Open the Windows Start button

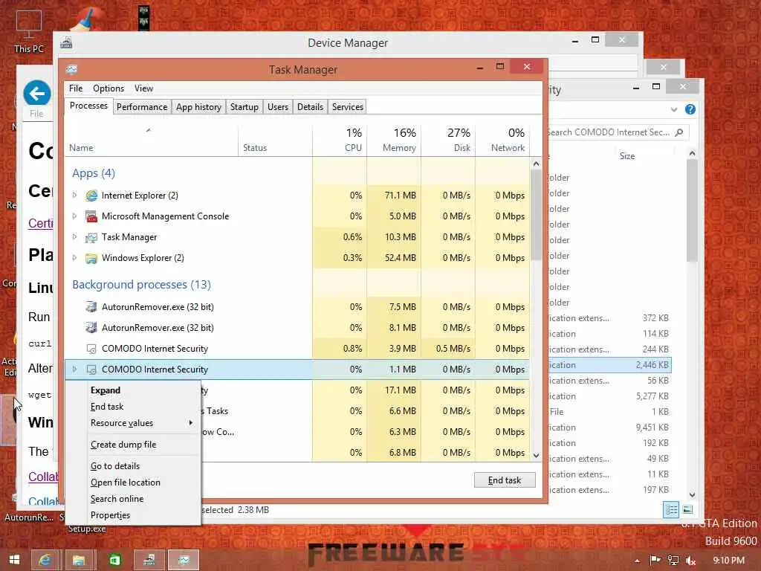[14, 560]
